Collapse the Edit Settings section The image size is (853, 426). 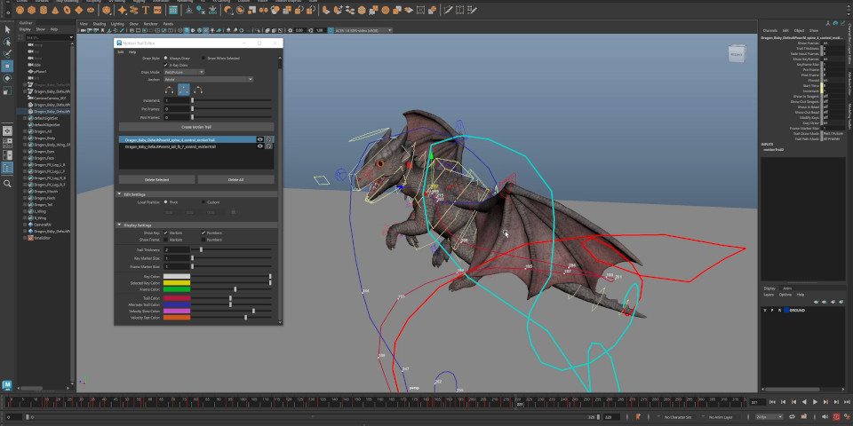tap(119, 194)
